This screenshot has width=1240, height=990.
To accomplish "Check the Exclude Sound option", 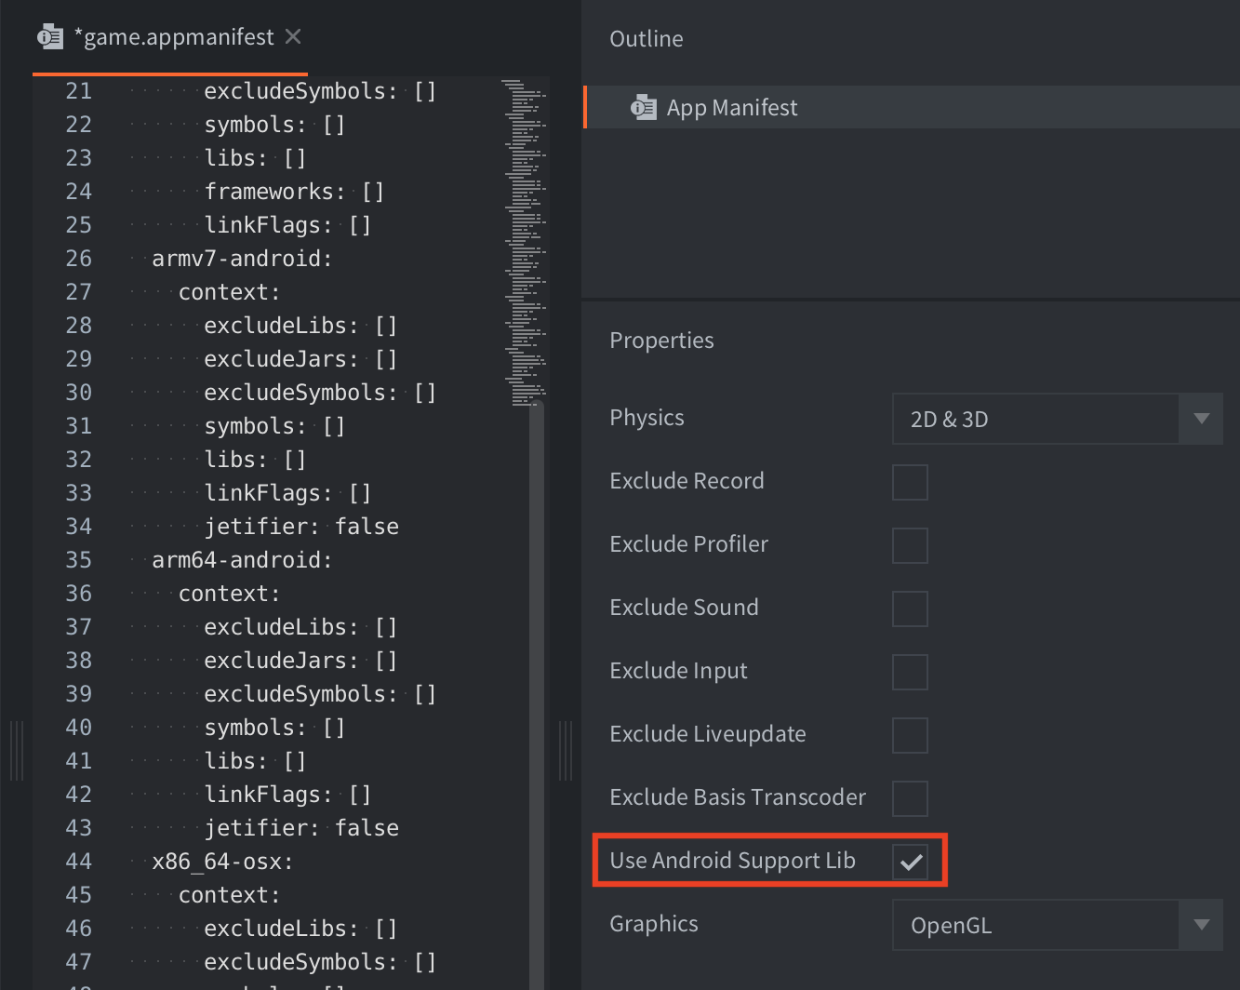I will [x=910, y=609].
